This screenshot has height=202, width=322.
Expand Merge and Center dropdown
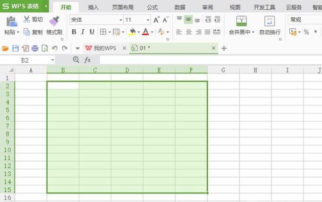[253, 32]
